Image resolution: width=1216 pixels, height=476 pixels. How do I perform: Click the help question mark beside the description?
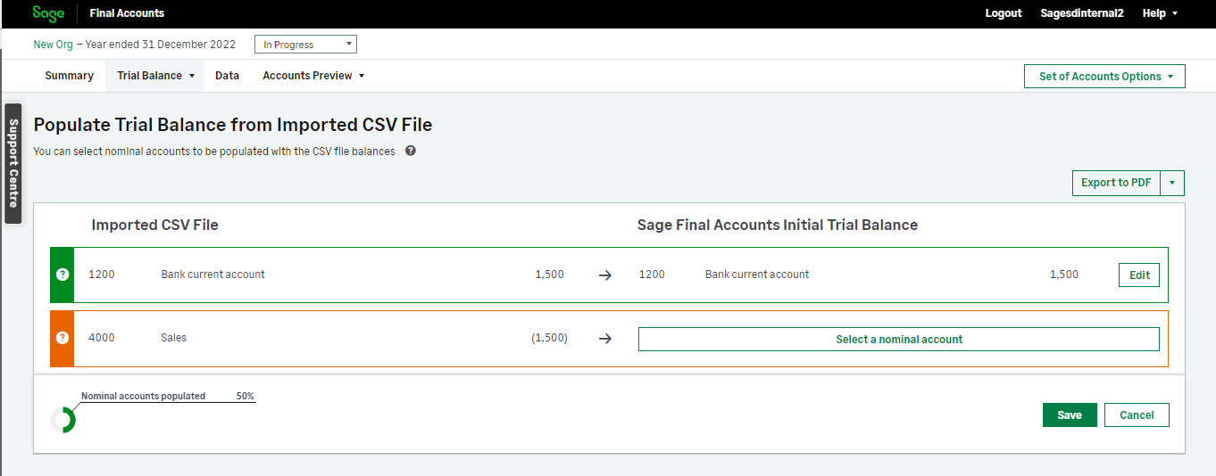click(411, 151)
